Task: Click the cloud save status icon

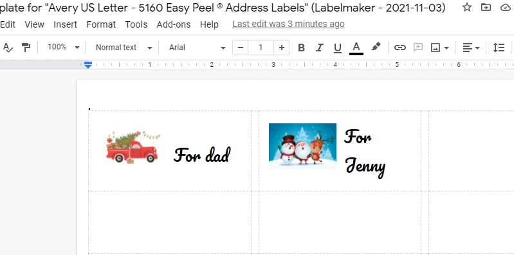Action: click(506, 8)
